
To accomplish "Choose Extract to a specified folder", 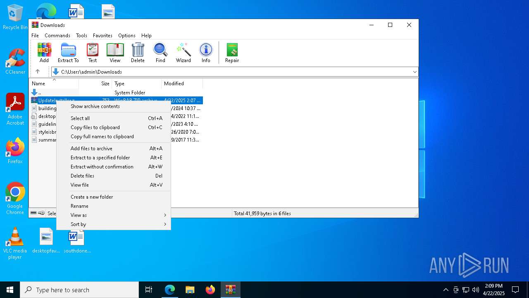I will point(114,158).
